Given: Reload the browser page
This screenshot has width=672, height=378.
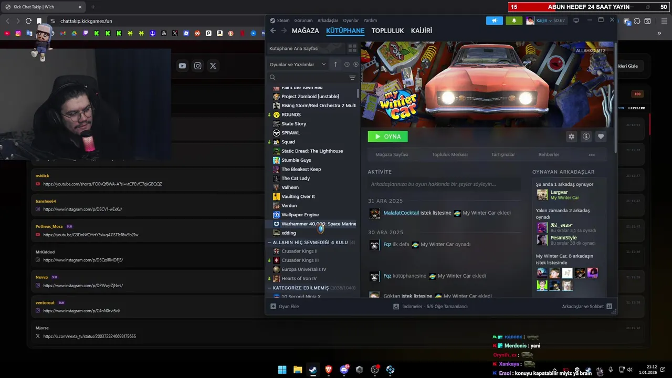Looking at the screenshot, I should coord(28,21).
